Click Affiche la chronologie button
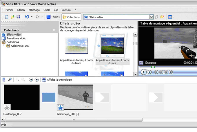This screenshot has width=197, height=132. (x=57, y=80)
